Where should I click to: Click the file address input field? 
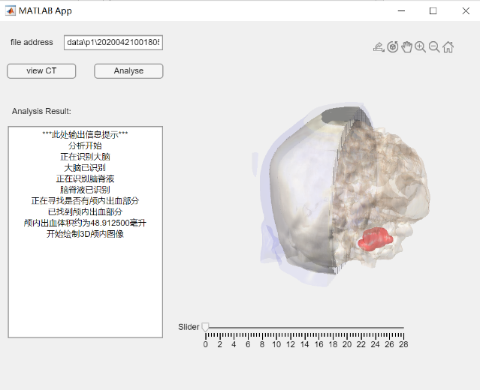(x=113, y=43)
